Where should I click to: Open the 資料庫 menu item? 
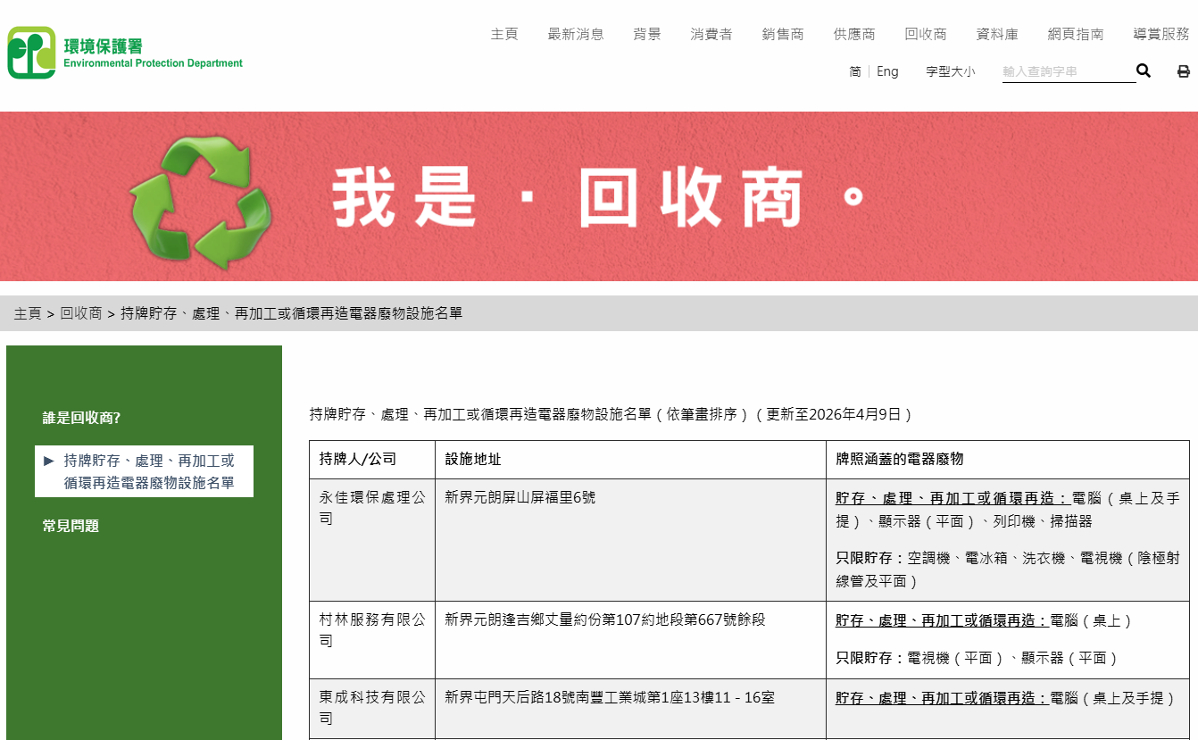997,34
